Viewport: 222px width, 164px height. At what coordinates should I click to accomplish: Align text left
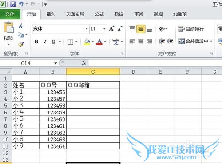pos(132,41)
